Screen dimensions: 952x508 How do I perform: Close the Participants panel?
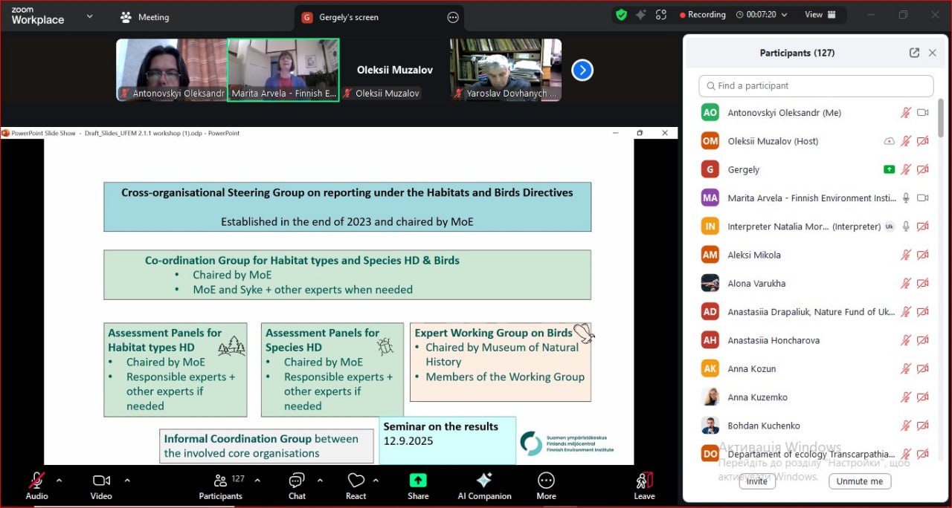[x=933, y=53]
